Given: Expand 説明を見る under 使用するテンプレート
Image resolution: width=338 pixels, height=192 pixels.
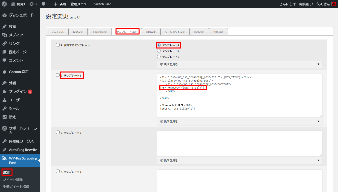Looking at the screenshot, I should pos(169,64).
